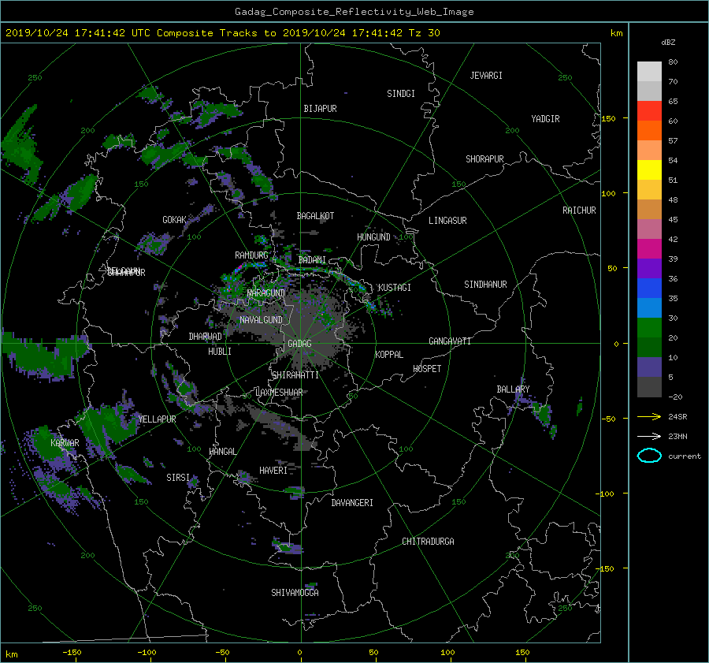The width and height of the screenshot is (709, 663).
Task: Click the YELLAPUR city label
Action: pos(157,419)
